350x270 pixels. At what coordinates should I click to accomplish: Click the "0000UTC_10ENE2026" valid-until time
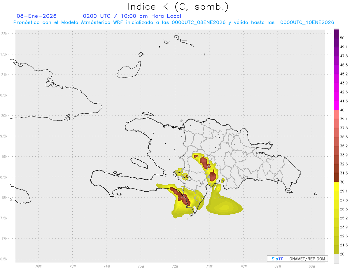point(307,22)
